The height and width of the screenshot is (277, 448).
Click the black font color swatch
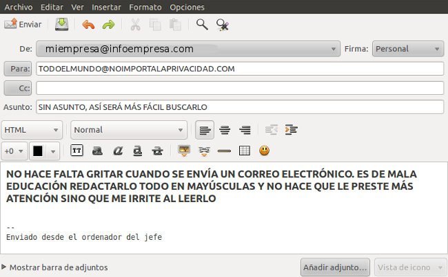point(38,151)
